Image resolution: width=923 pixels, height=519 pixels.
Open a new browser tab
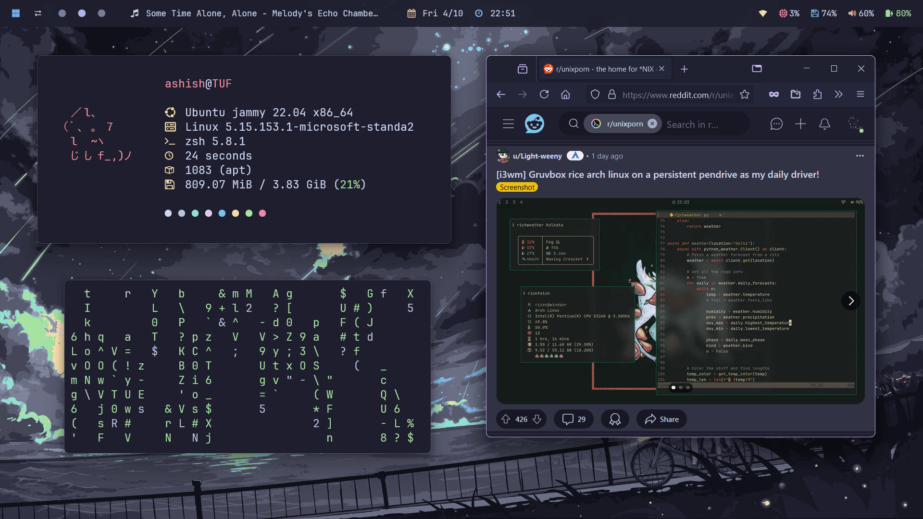point(684,69)
